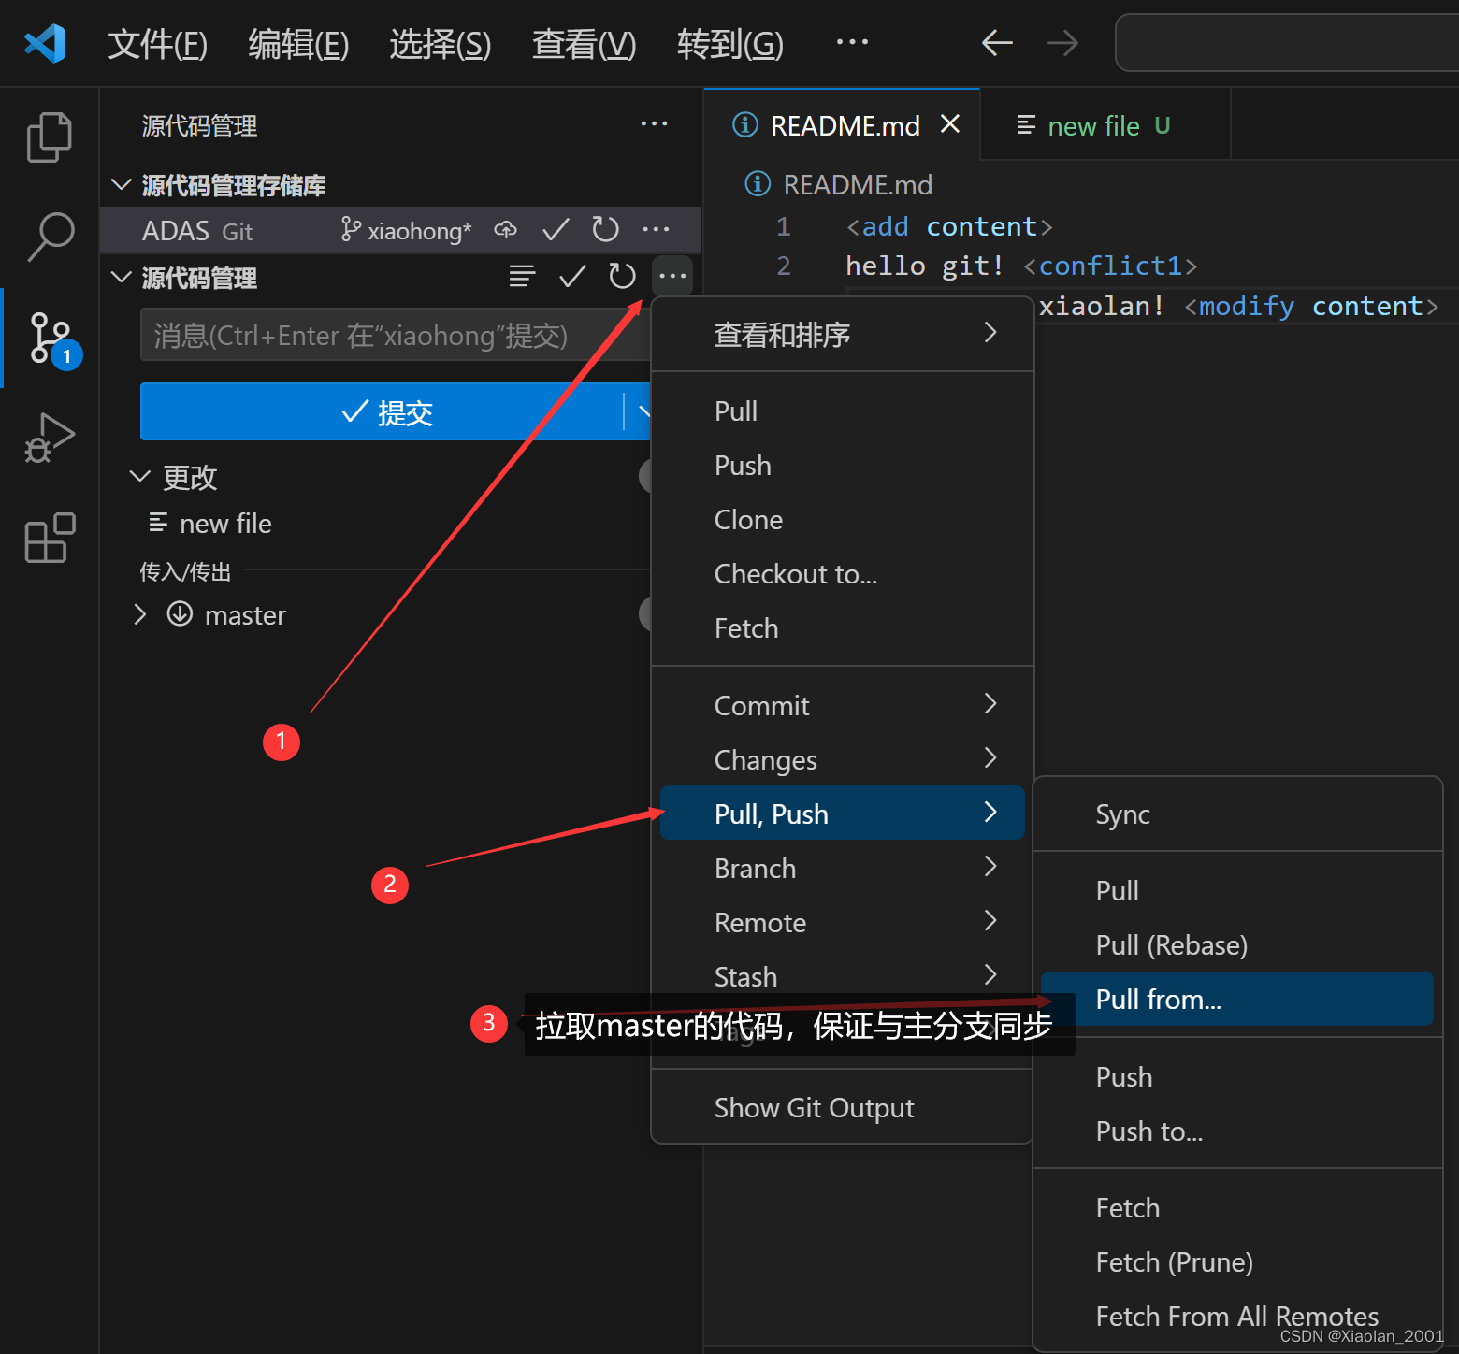The height and width of the screenshot is (1354, 1459).
Task: Expand 查看和排序 submenu
Action: (842, 334)
